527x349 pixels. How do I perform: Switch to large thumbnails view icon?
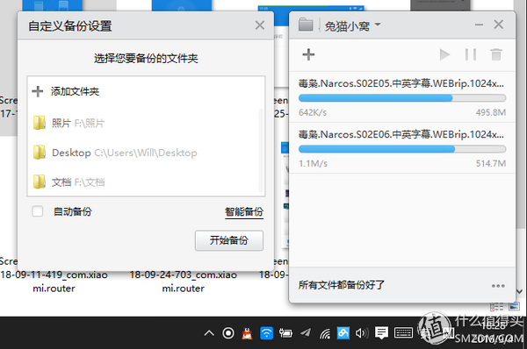(514, 306)
